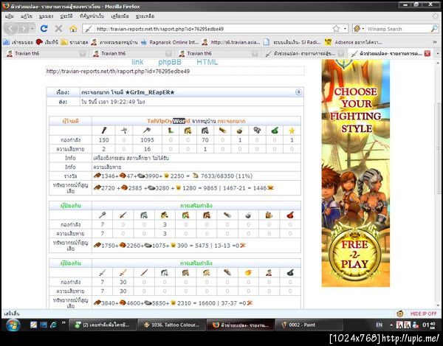Image resolution: width=443 pixels, height=346 pixels.
Task: Select the link format option
Action: [137, 62]
